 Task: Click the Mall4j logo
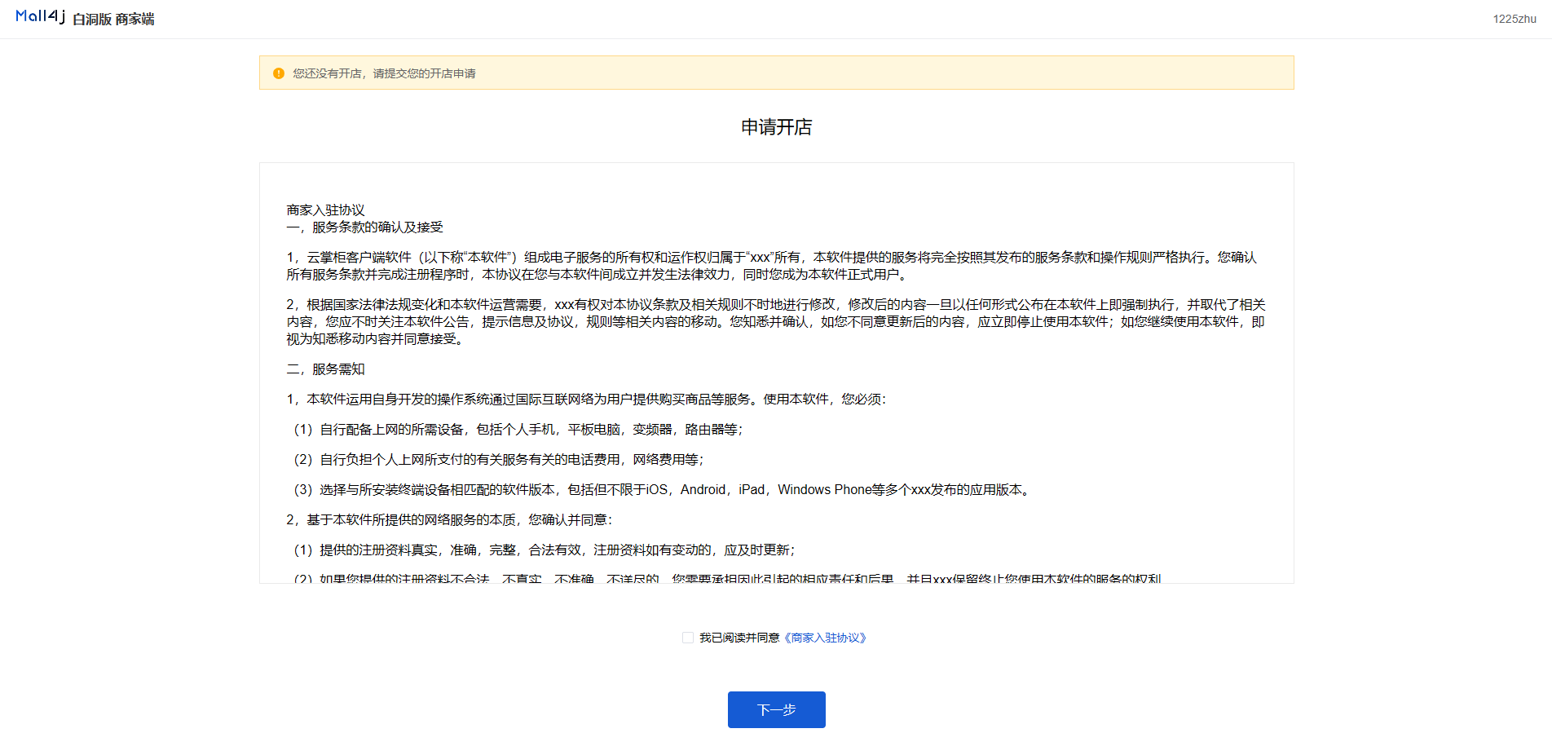click(40, 16)
